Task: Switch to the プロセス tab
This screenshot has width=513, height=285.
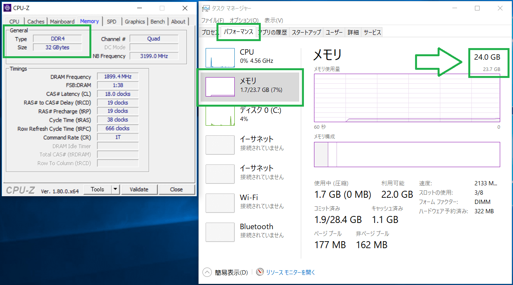Action: (210, 33)
